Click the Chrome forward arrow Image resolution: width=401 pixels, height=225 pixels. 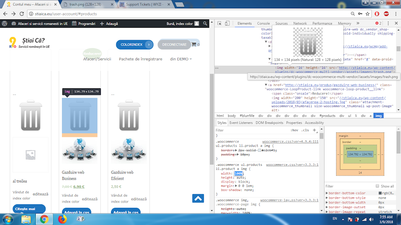[x=14, y=14]
